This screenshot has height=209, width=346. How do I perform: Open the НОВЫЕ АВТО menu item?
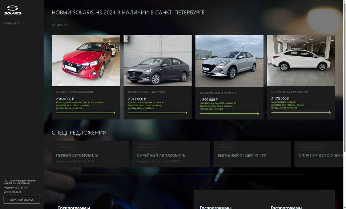[12, 23]
